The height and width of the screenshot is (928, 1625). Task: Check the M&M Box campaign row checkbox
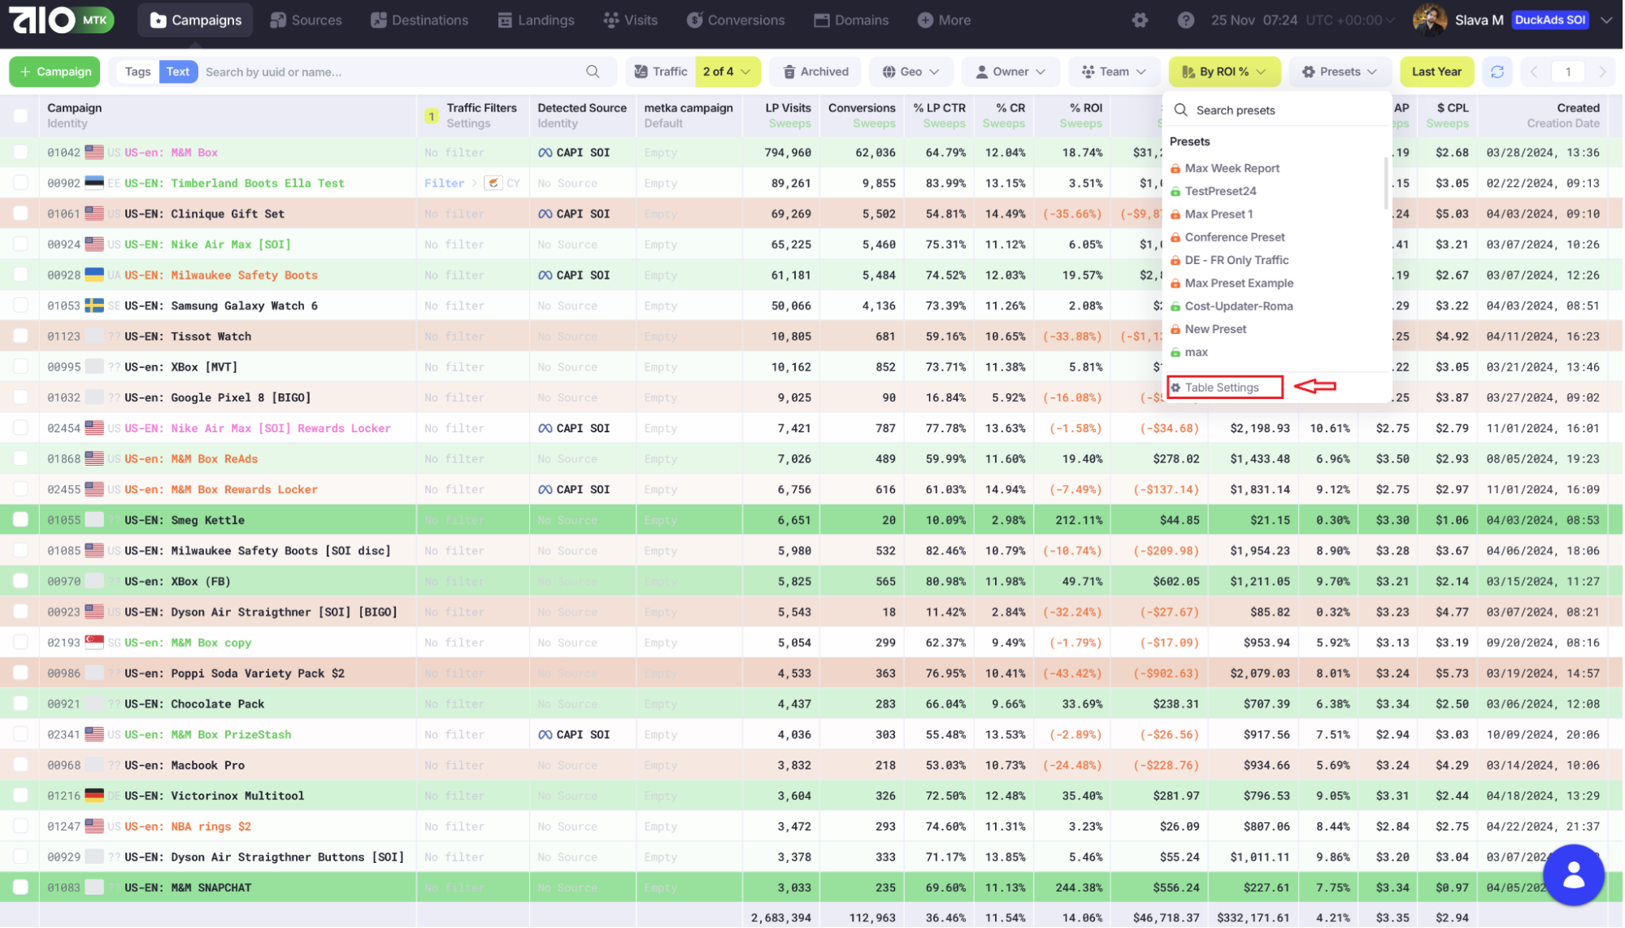tap(20, 152)
